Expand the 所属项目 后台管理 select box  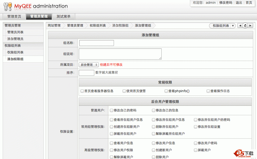tap(89, 65)
